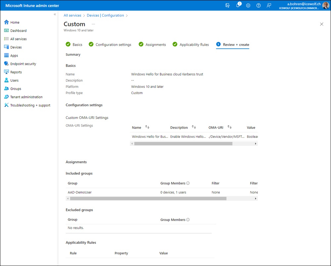The height and width of the screenshot is (266, 331).
Task: Sort OMA-URI table by Description column
Action: click(x=194, y=127)
